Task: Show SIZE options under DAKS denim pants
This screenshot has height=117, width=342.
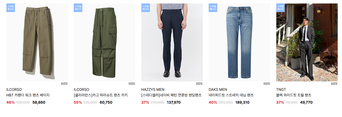Action: [267, 84]
